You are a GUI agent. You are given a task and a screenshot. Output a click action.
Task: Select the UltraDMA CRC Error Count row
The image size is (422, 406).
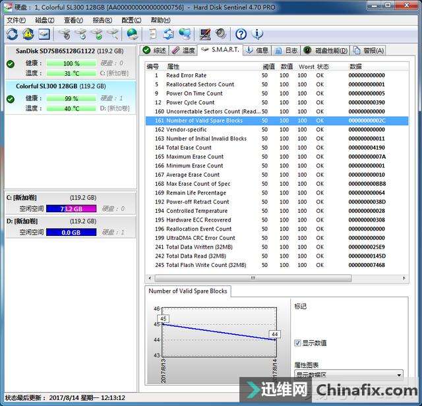pos(277,238)
